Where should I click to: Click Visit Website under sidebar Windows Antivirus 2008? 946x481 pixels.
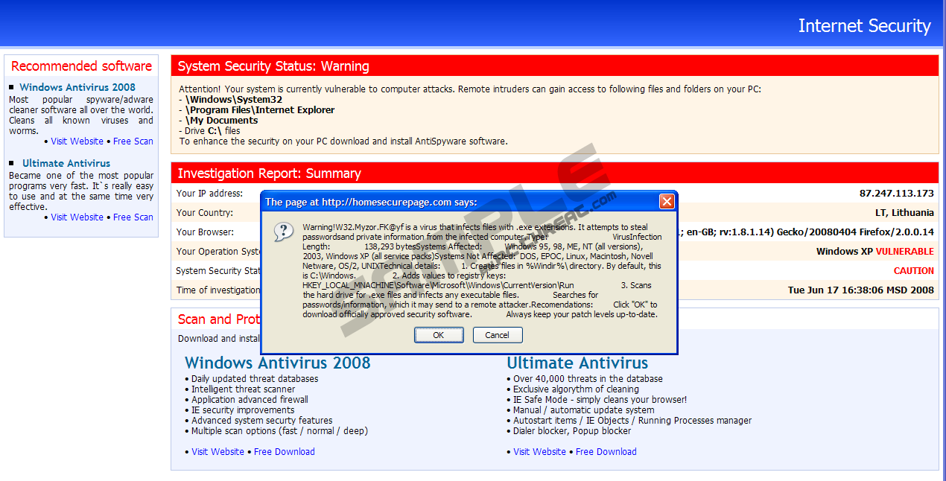coord(77,141)
